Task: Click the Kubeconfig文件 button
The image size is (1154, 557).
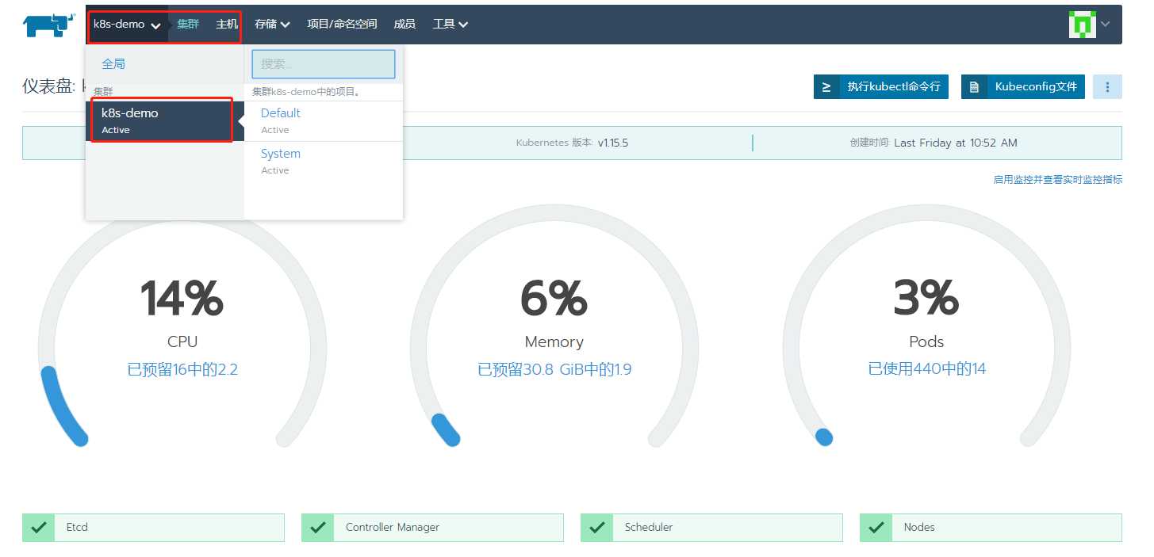Action: (x=1023, y=87)
